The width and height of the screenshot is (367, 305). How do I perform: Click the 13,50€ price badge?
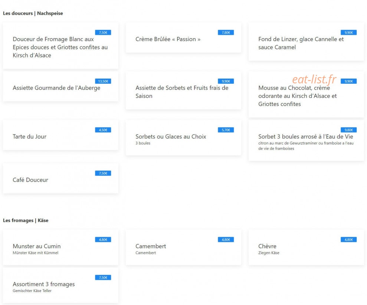pos(103,81)
